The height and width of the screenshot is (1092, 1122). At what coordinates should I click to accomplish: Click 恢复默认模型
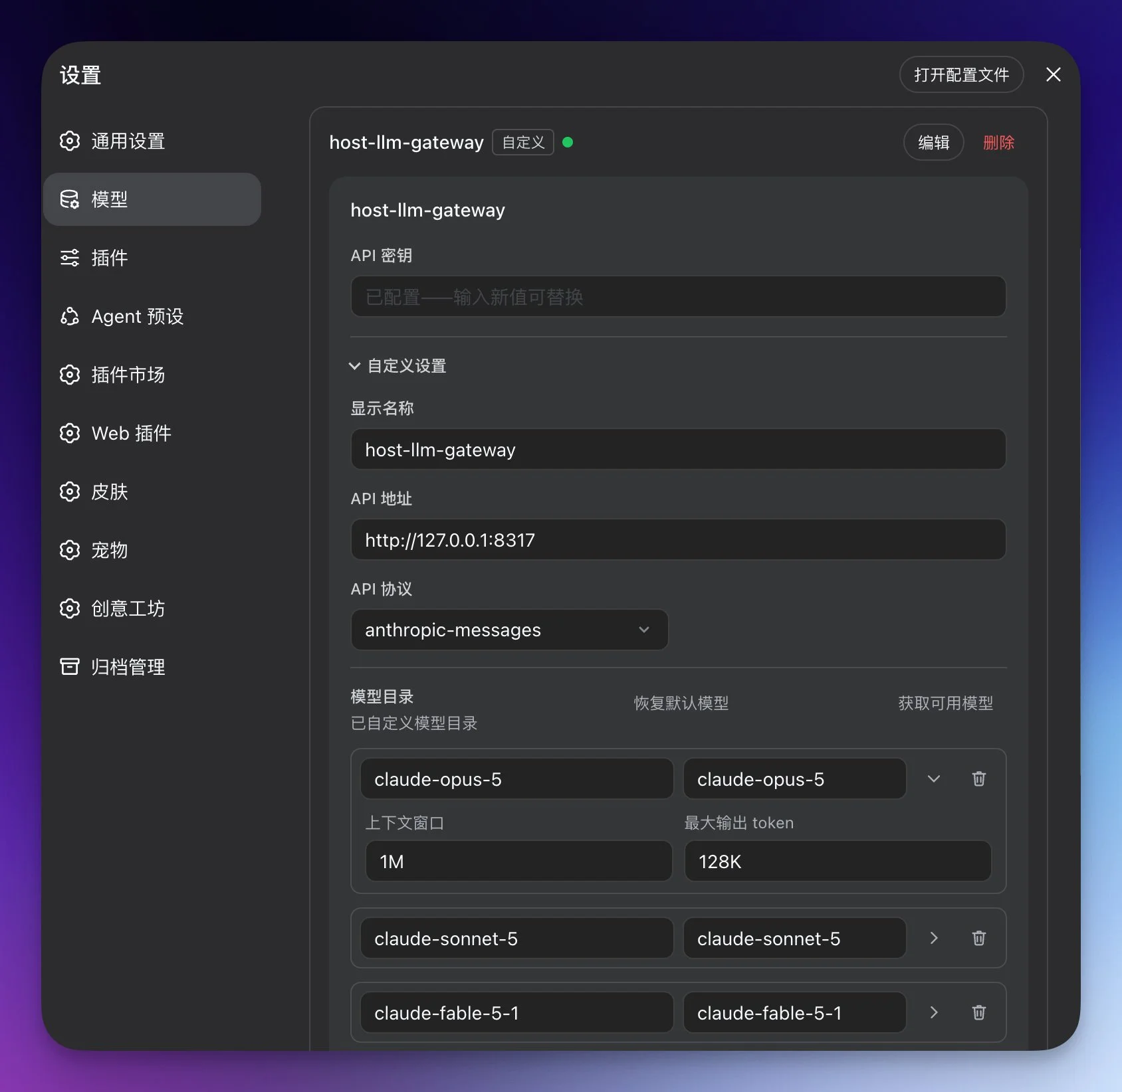click(681, 703)
